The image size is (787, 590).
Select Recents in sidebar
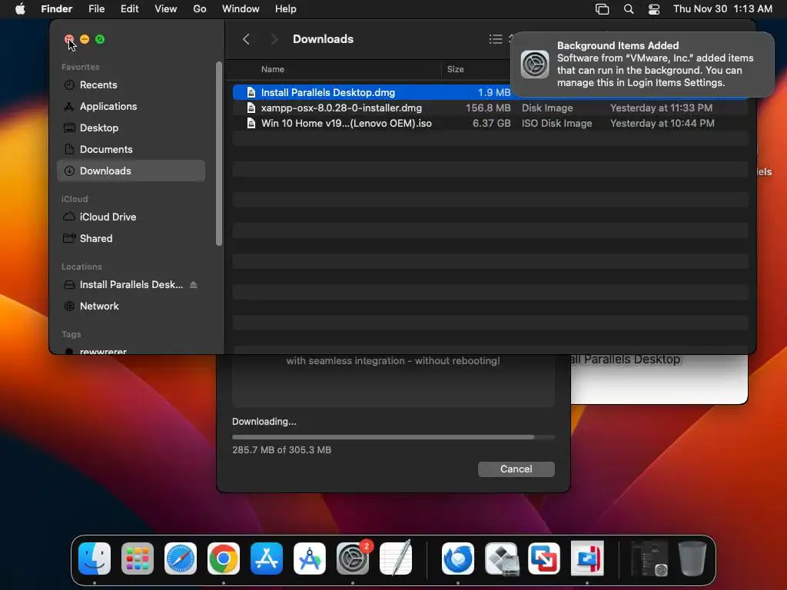[131, 85]
